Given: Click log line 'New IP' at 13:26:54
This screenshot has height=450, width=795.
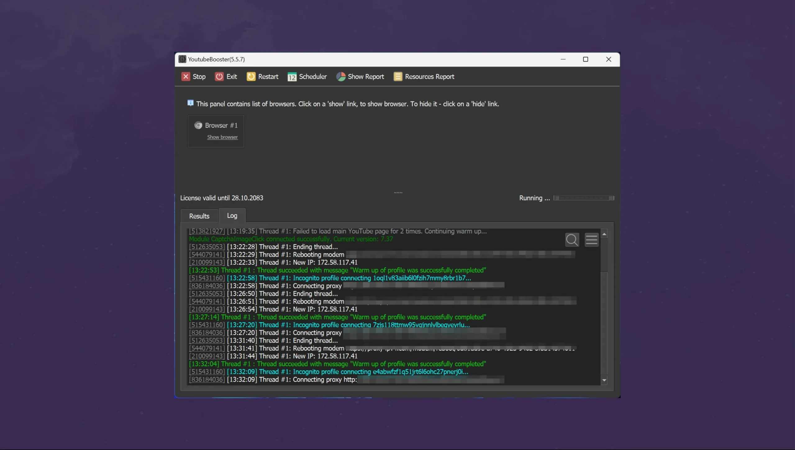Looking at the screenshot, I should pyautogui.click(x=273, y=309).
